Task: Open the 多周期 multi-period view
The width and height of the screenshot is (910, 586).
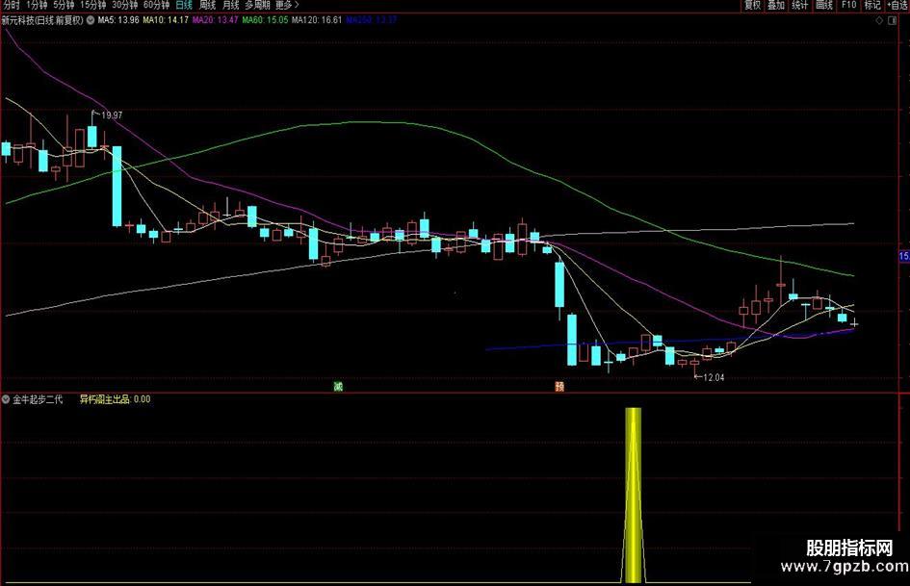Action: (257, 5)
